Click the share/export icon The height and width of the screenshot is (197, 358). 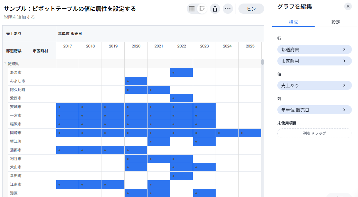coord(215,9)
